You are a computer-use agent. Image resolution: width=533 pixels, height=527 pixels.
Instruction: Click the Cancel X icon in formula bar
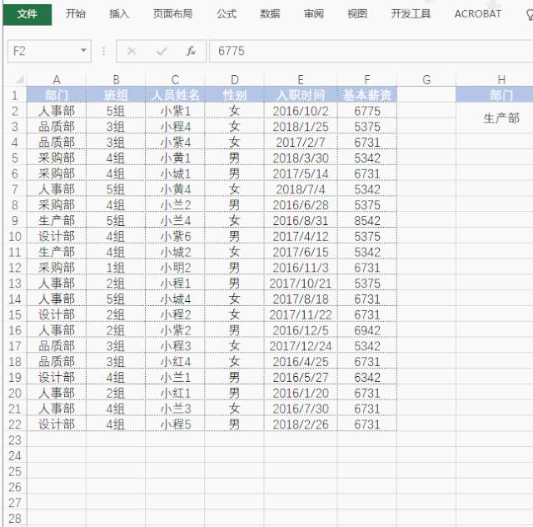[x=132, y=52]
